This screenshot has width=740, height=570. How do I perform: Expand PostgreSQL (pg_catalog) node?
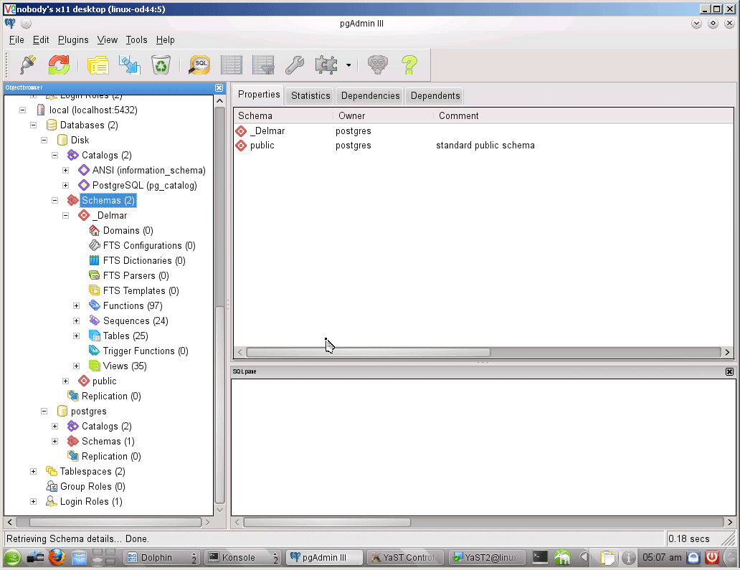pyautogui.click(x=65, y=186)
